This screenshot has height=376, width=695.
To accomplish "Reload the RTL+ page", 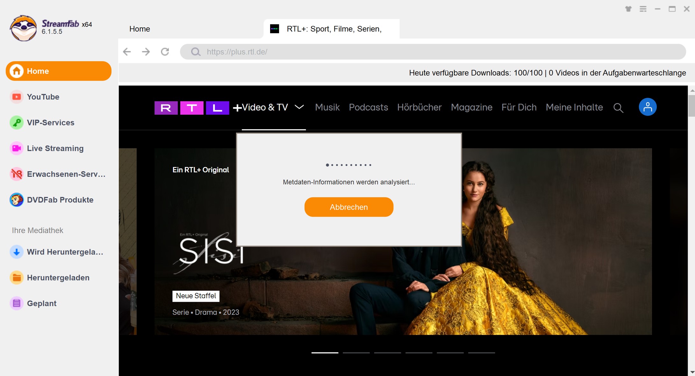I will click(x=165, y=52).
